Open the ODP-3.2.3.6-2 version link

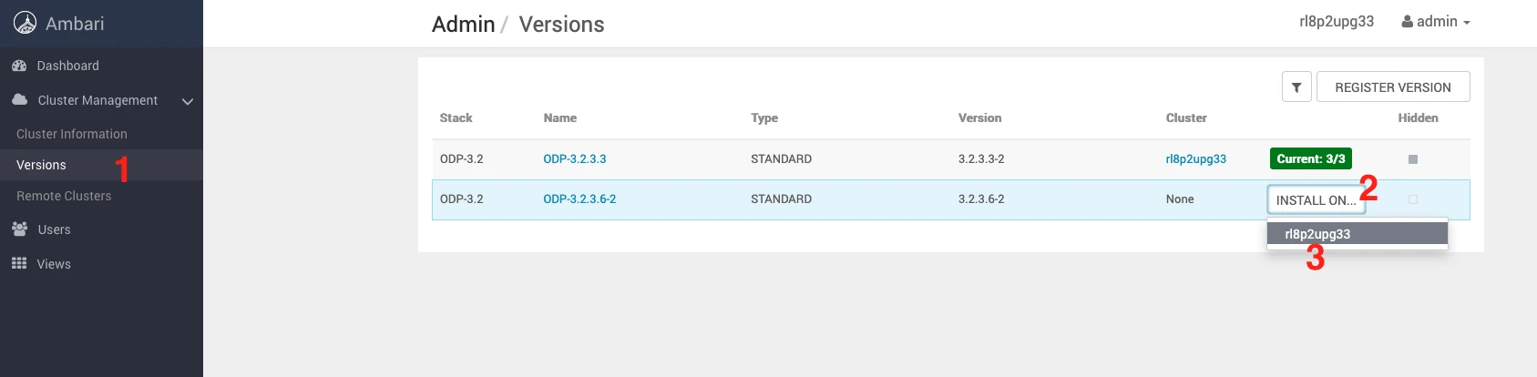pyautogui.click(x=579, y=199)
